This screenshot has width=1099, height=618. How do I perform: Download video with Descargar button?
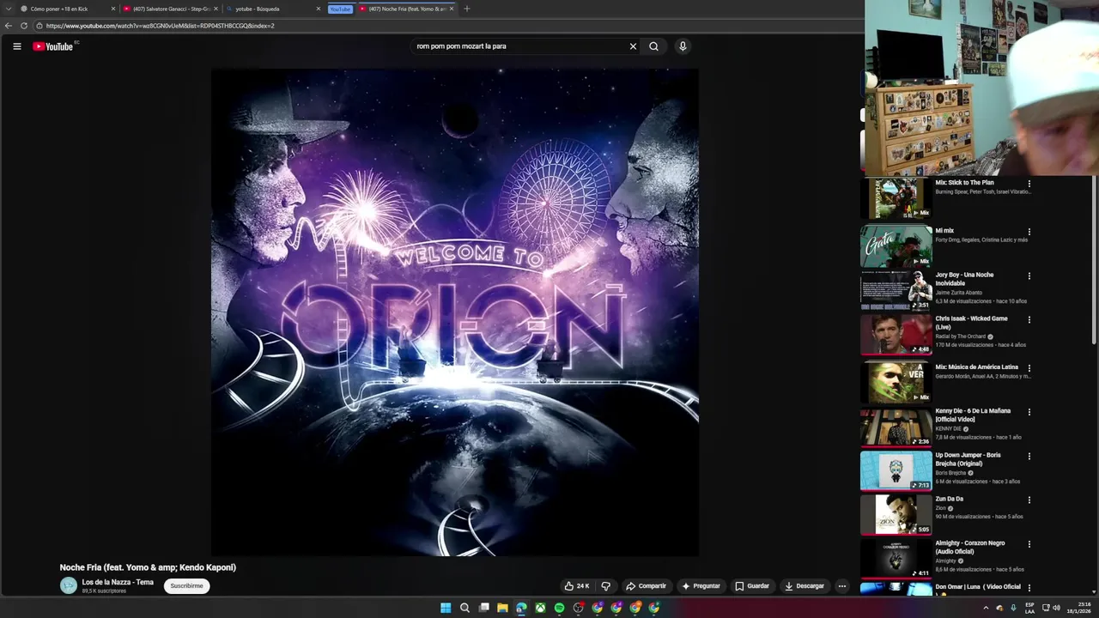[x=805, y=586]
